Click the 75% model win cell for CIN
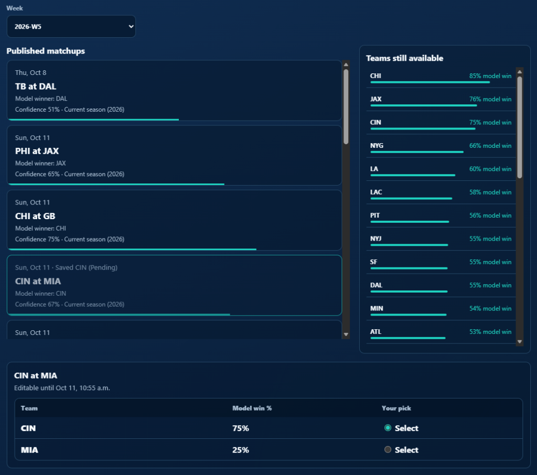537x475 pixels. (240, 428)
